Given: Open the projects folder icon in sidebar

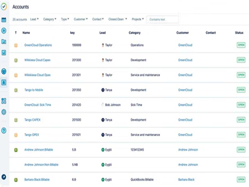Looking at the screenshot, I should tap(3, 41).
